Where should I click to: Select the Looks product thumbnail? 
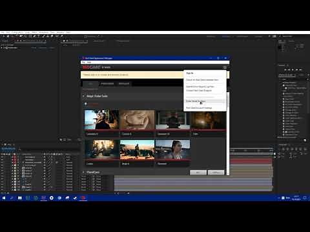pos(101,153)
